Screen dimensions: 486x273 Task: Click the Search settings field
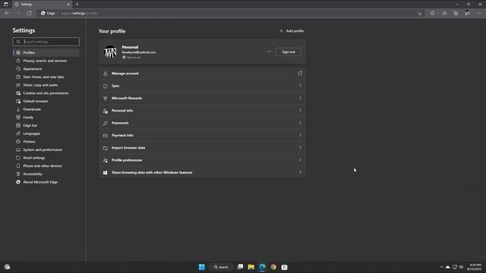point(46,42)
